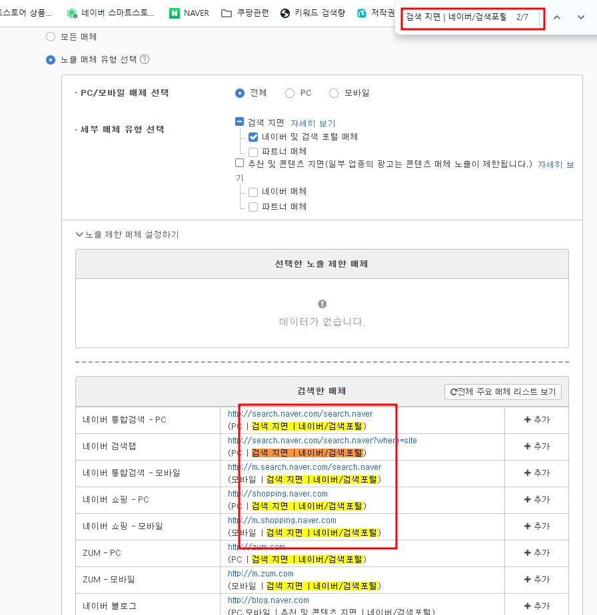Screen dimensions: 597x615
Task: Uncheck 네이버 및 검색 포털 매체
Action: pos(253,137)
